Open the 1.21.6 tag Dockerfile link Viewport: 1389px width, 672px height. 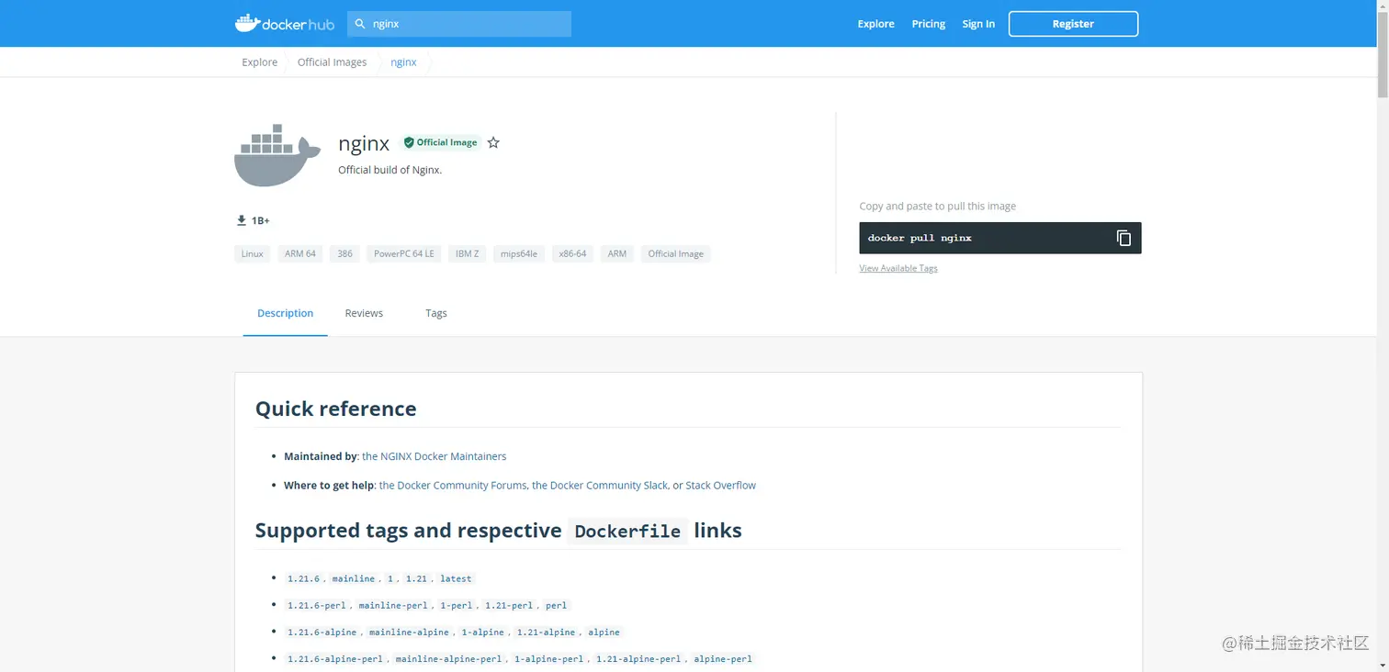303,578
